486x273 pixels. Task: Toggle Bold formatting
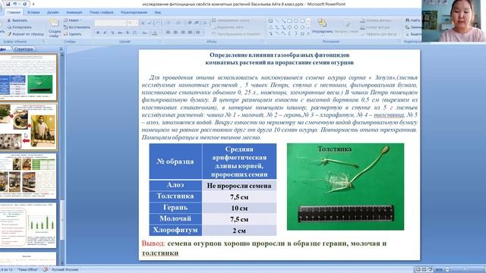98,33
